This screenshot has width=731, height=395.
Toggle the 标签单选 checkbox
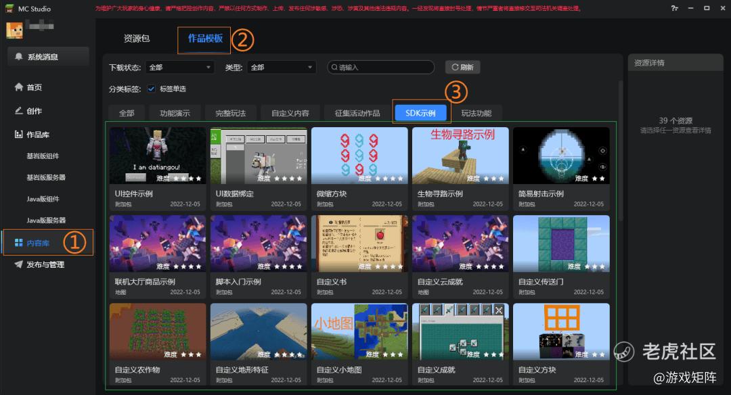tap(151, 89)
